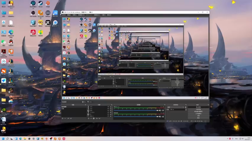This screenshot has width=252, height=141.
Task: Toggle visibility eye of the second source row
Action: point(108,109)
